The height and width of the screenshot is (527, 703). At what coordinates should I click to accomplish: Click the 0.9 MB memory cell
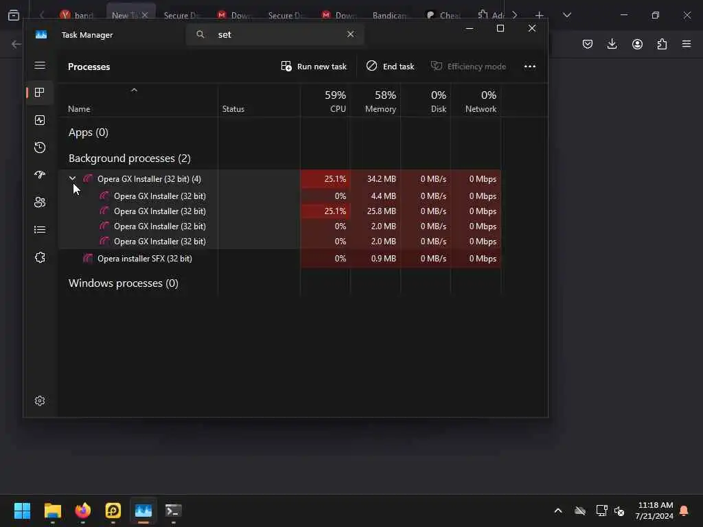[x=376, y=259]
